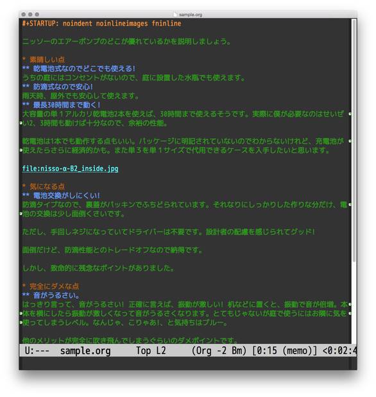Select the 乾電池式なのでどこでも使える! subheading
The image size is (376, 397).
point(85,69)
